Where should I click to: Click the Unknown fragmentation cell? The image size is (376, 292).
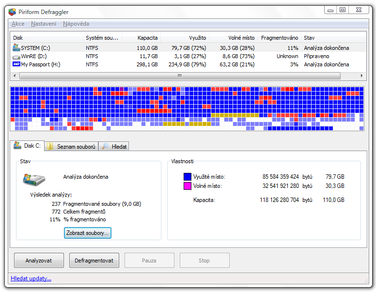[287, 56]
